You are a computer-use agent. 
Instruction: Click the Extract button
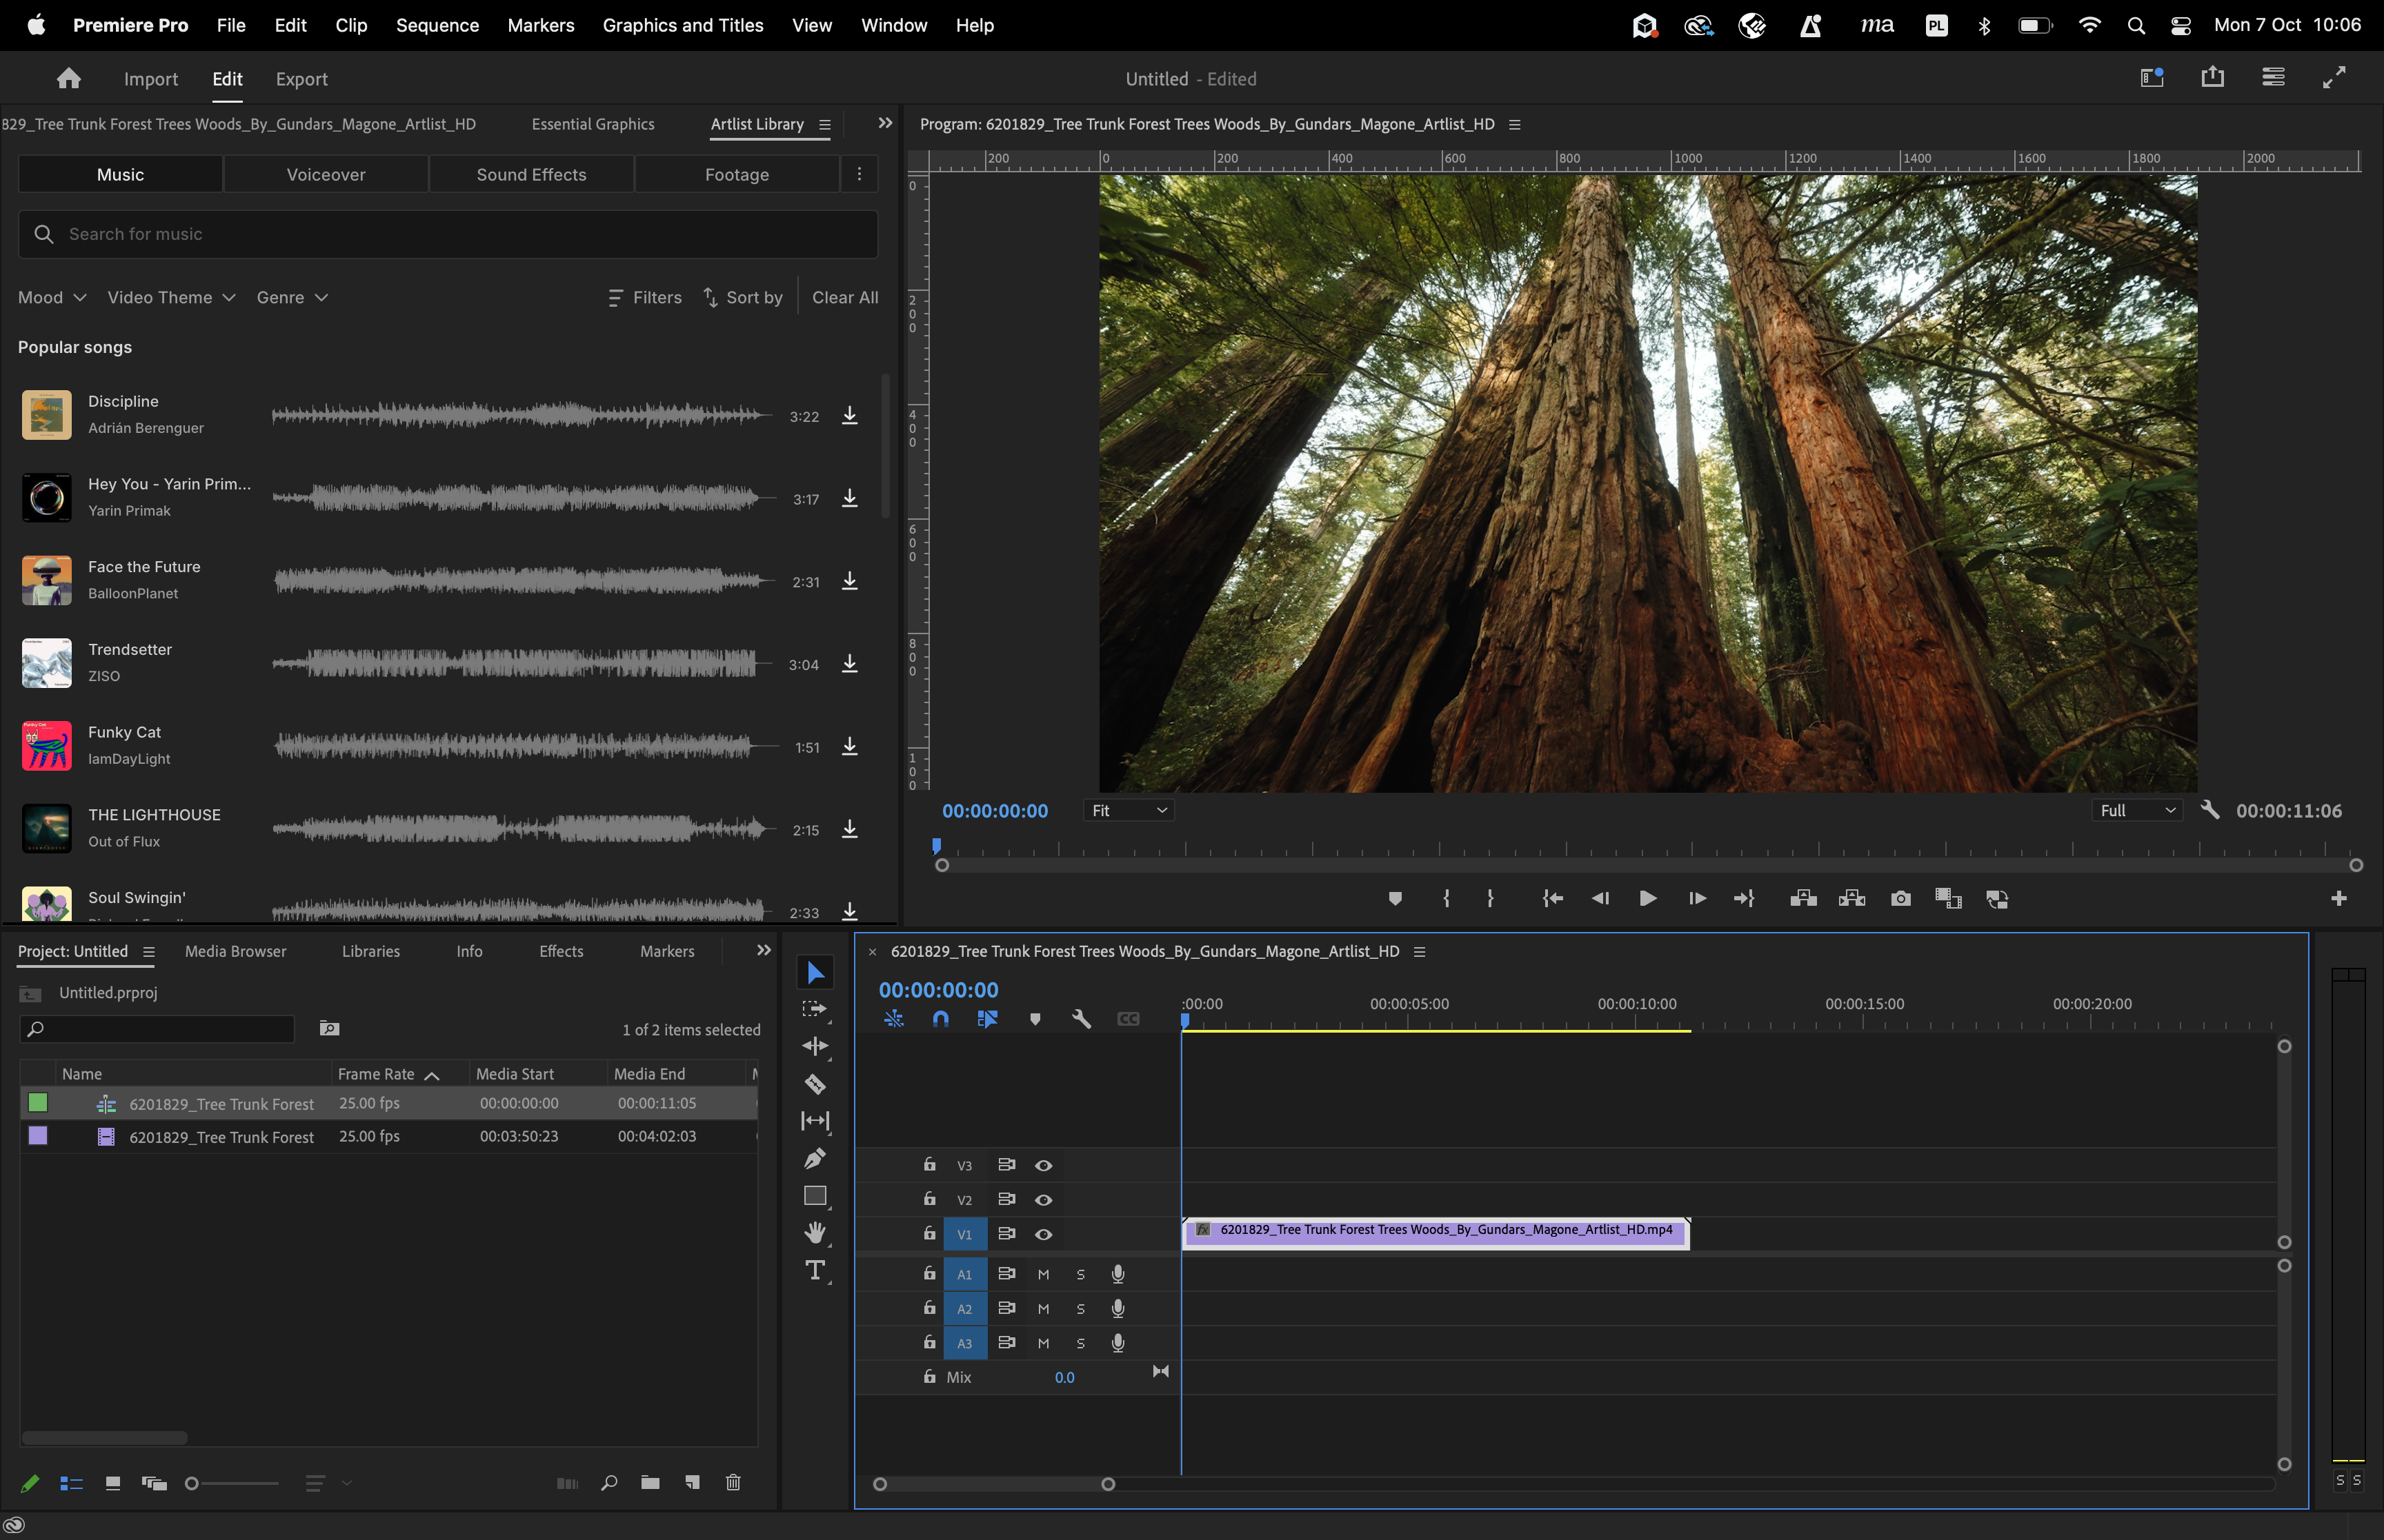(x=1851, y=898)
